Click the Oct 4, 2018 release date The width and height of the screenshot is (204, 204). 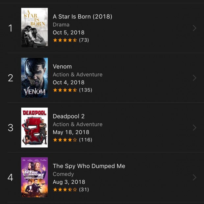[x=68, y=82]
